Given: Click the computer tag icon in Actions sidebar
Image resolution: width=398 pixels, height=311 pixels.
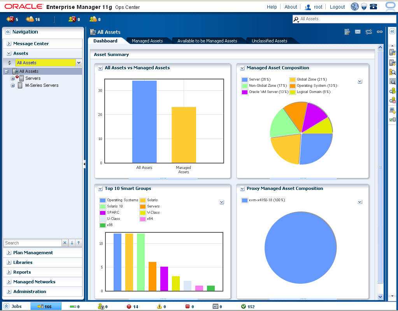Looking at the screenshot, I should (393, 110).
